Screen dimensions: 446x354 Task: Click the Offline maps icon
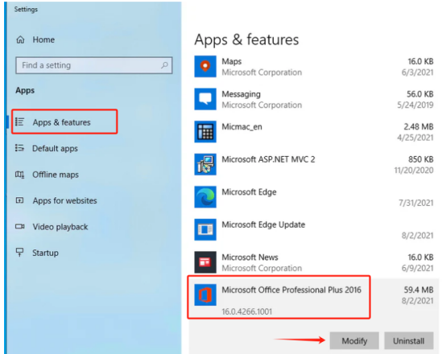(19, 175)
